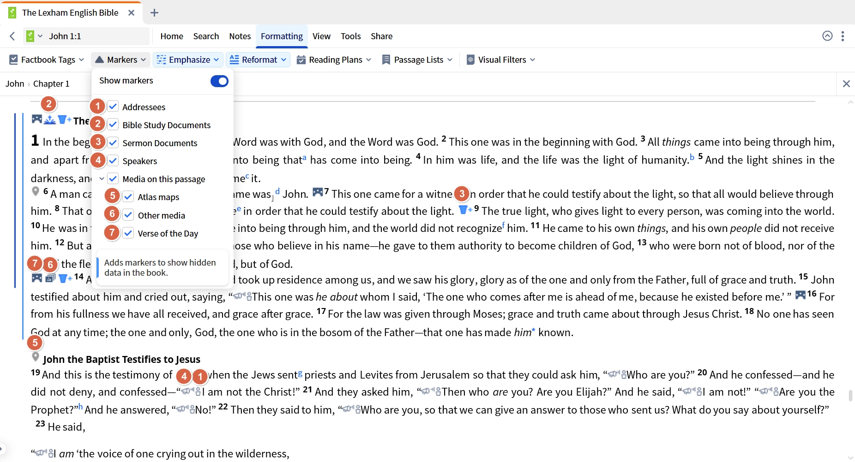855x462 pixels.
Task: Collapse the toolbar with the circled arrow
Action: [827, 36]
